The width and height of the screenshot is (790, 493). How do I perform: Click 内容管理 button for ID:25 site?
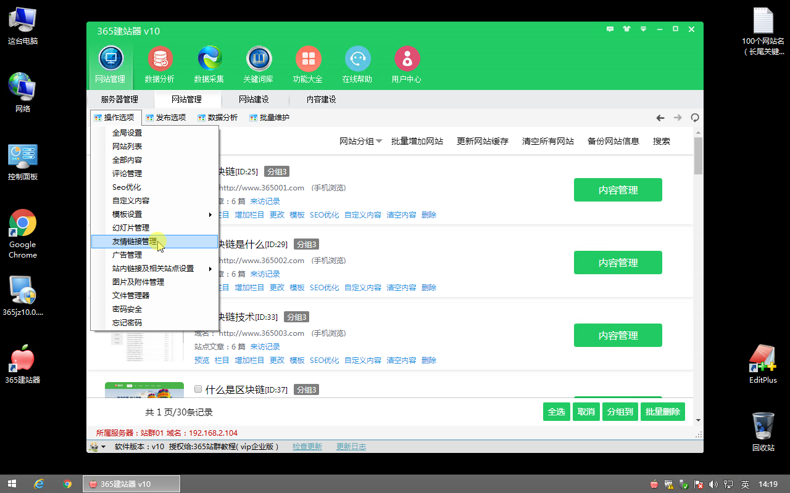[x=618, y=190]
